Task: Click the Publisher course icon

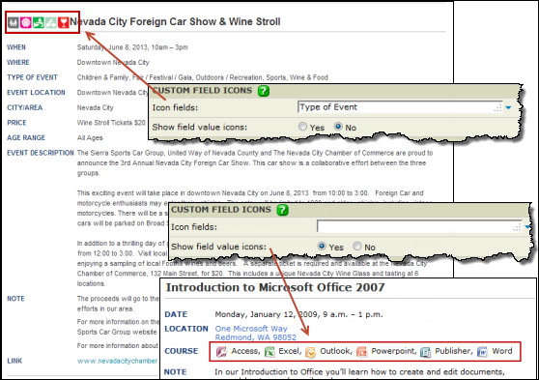Action: [426, 352]
